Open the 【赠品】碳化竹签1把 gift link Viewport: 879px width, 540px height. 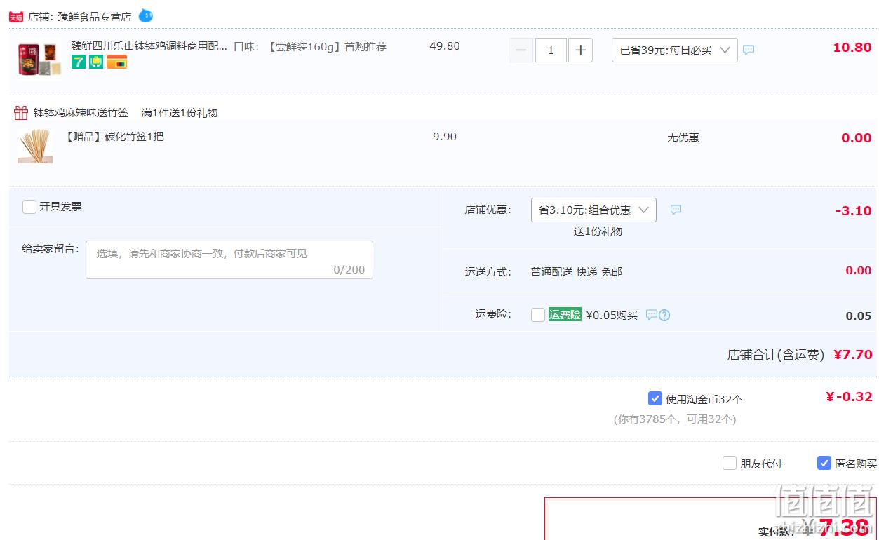coord(114,137)
